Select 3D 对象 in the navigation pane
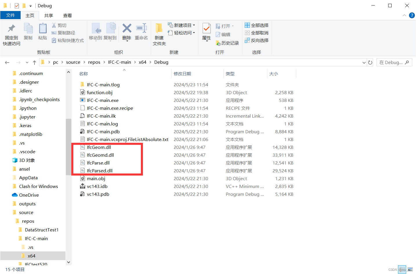Image resolution: width=416 pixels, height=274 pixels. [27, 160]
